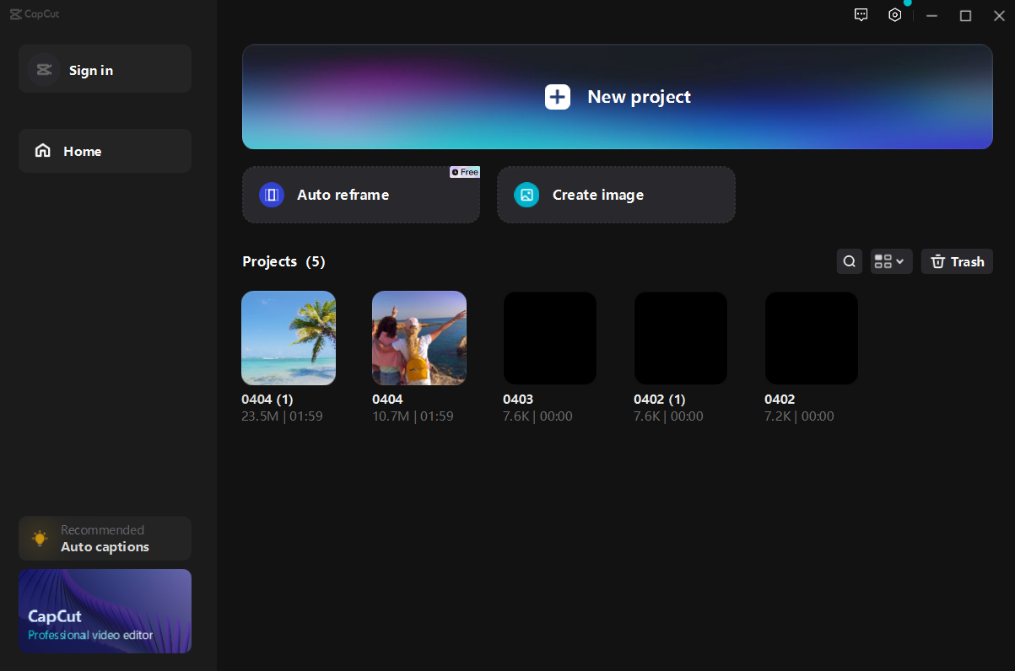The image size is (1015, 671).
Task: Search projects with the magnifier icon
Action: pos(850,261)
